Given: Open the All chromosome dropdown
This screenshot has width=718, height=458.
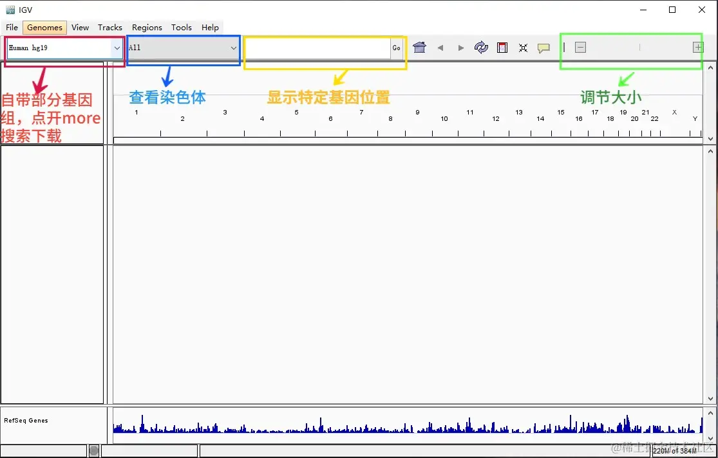Looking at the screenshot, I should click(x=183, y=48).
